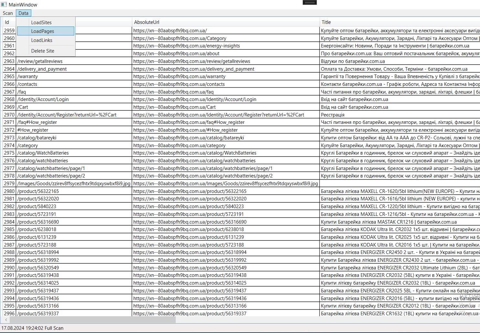Select the '/catalog/batareyki' relative URL cell
The height and width of the screenshot is (333, 480).
74,138
